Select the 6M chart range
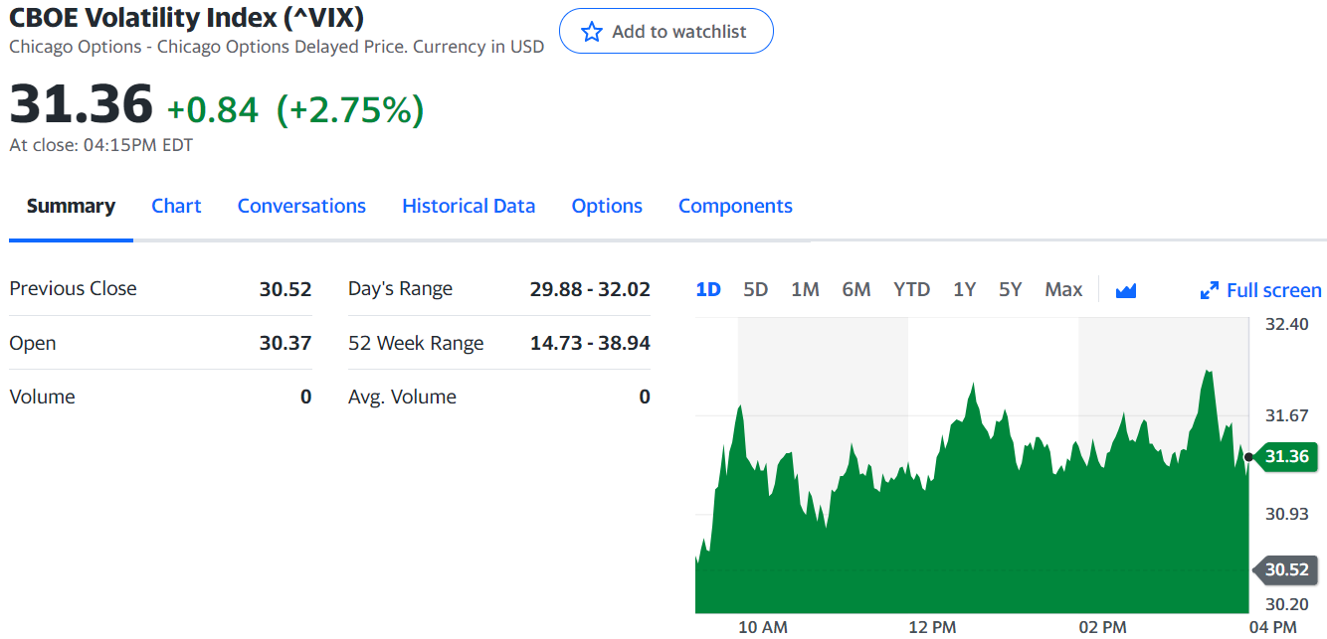 [856, 289]
